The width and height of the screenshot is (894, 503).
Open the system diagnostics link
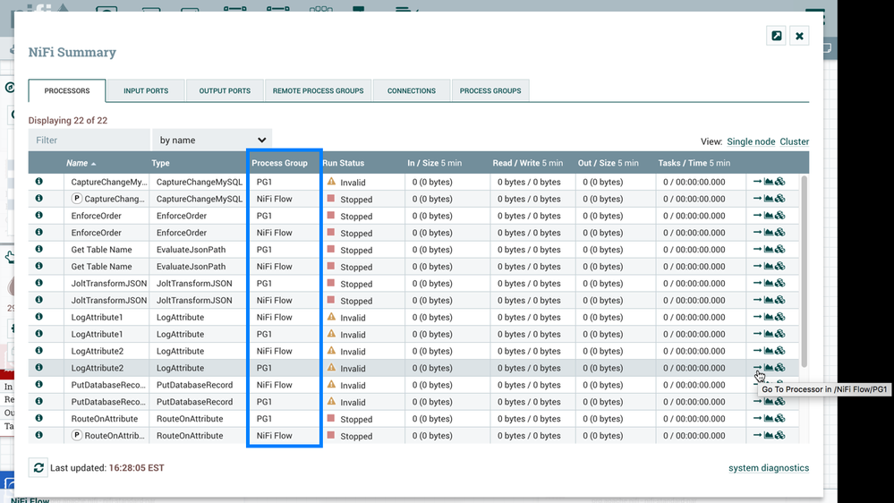click(768, 468)
